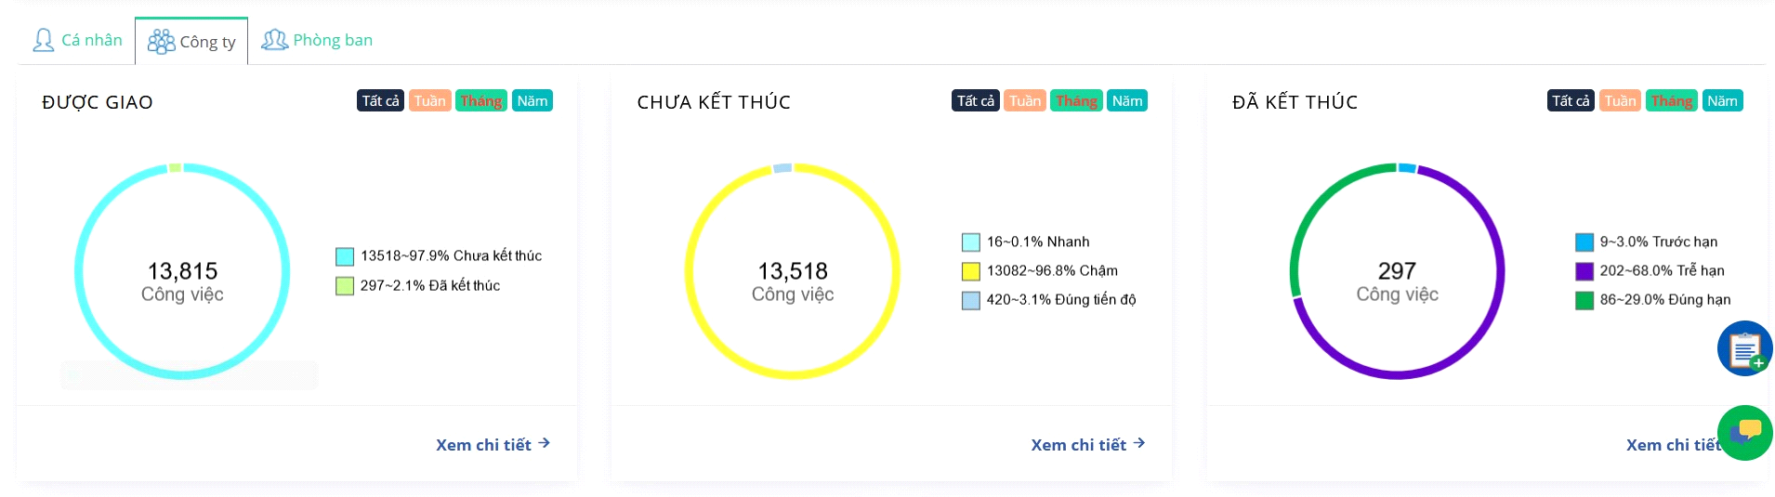Click the Phòng ban department icon
This screenshot has height=497, width=1775.
[x=275, y=40]
